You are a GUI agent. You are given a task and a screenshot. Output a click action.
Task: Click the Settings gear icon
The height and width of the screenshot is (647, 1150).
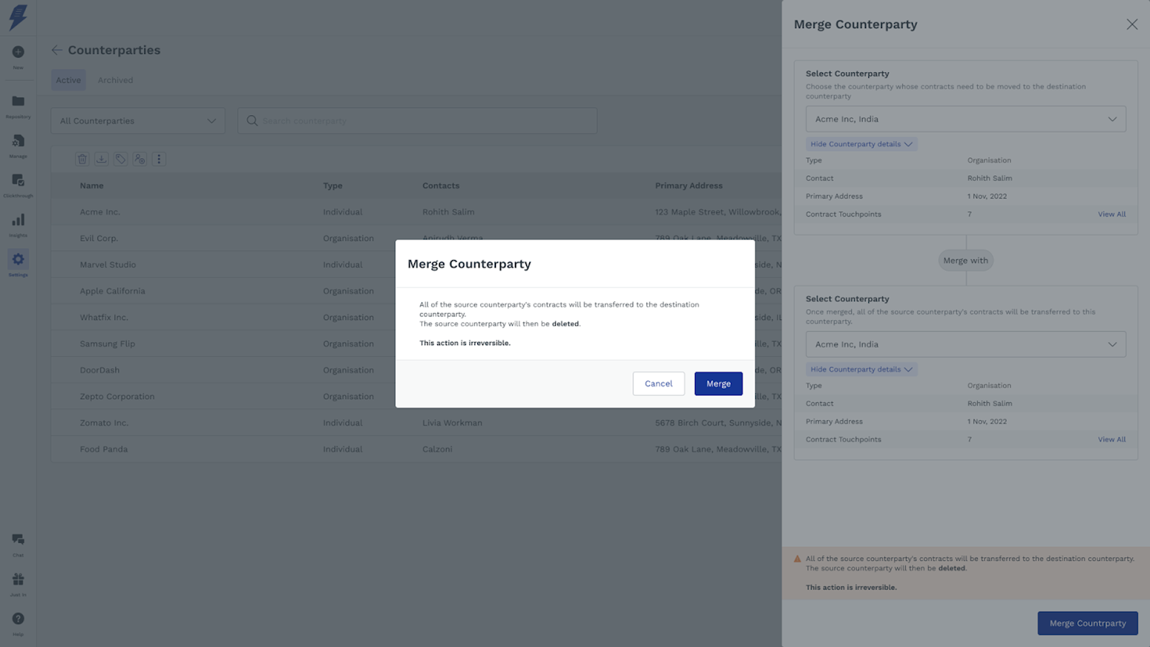point(18,260)
